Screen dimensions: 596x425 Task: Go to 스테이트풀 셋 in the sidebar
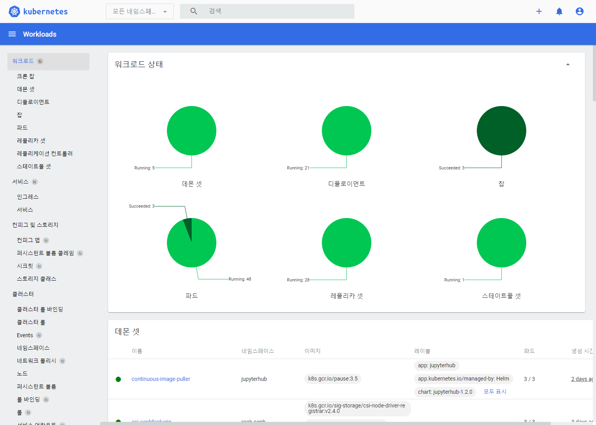[34, 166]
